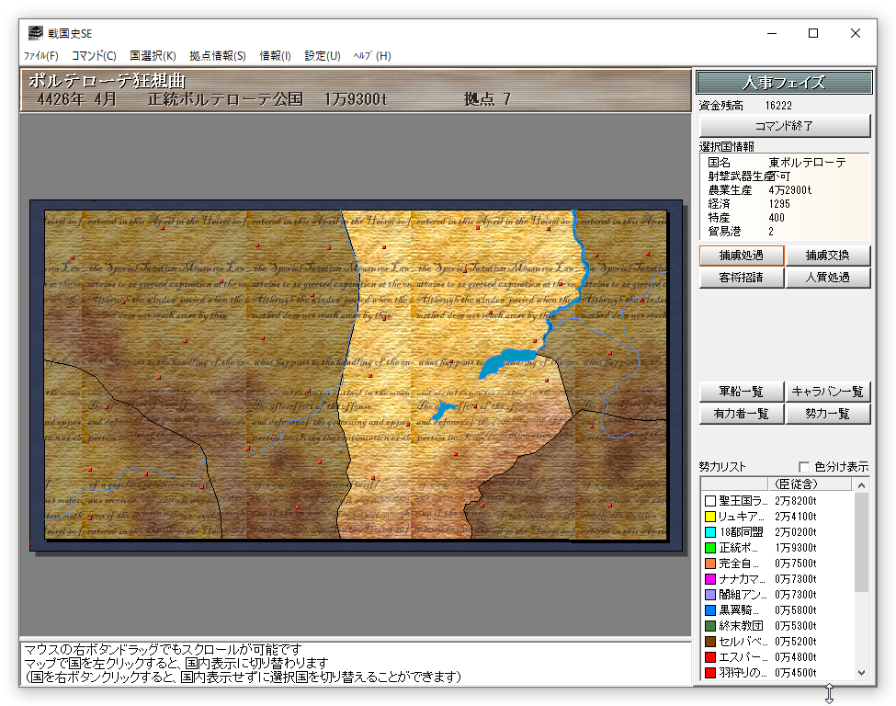Open the ファイル(F) menu
Image resolution: width=896 pixels, height=706 pixels.
tap(41, 56)
